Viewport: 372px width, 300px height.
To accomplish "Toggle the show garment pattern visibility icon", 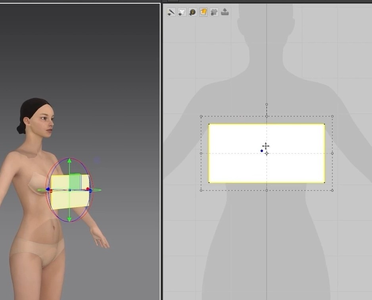I will pos(182,12).
